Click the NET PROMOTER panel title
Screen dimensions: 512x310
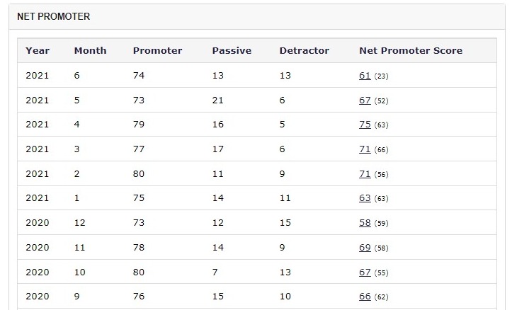click(54, 17)
